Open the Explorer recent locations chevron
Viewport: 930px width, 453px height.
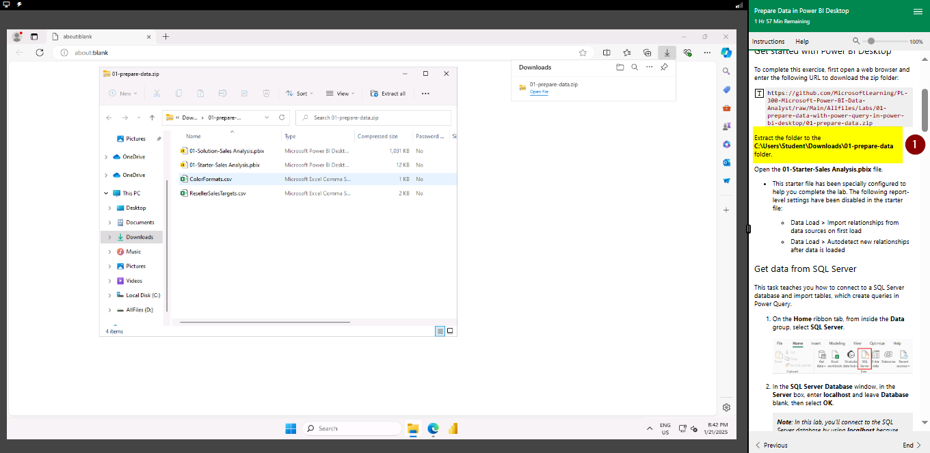139,118
